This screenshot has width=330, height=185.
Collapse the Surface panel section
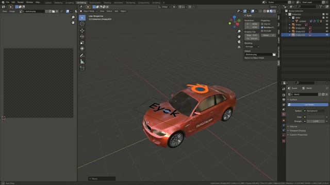tap(293, 100)
